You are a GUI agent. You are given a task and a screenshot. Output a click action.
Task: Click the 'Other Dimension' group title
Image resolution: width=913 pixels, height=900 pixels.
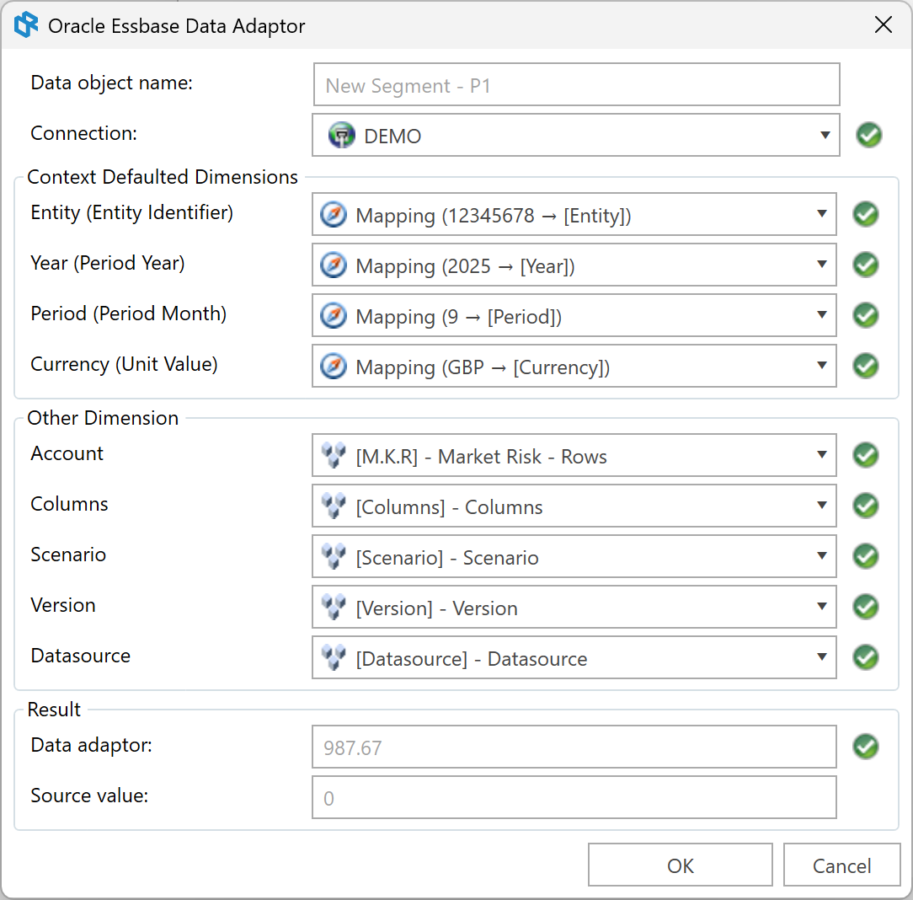pyautogui.click(x=103, y=418)
